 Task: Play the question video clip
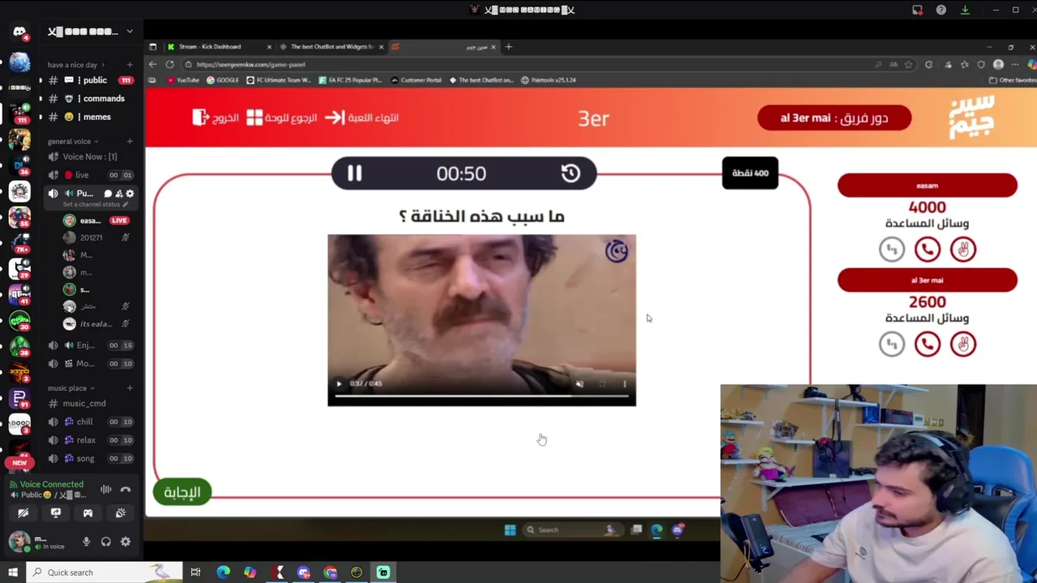[x=339, y=384]
